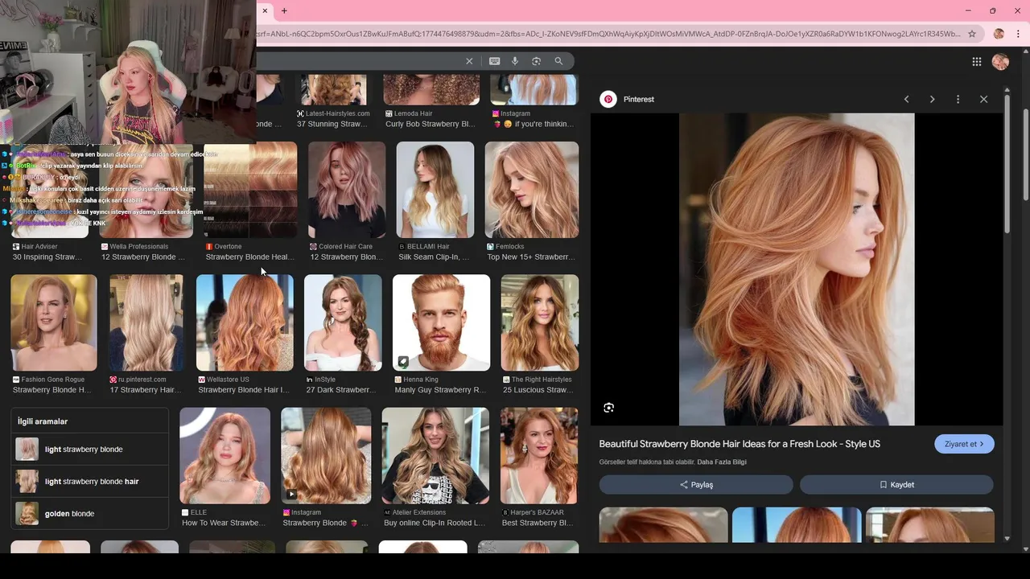Click the 'How To Wear Strawbe...' result title
This screenshot has height=579, width=1030.
coord(224,523)
